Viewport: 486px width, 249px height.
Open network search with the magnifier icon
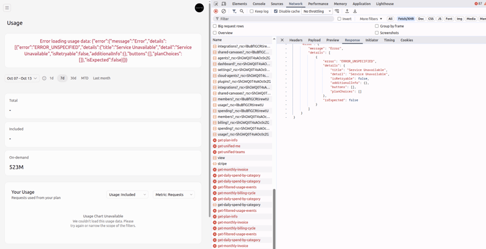coord(242,11)
